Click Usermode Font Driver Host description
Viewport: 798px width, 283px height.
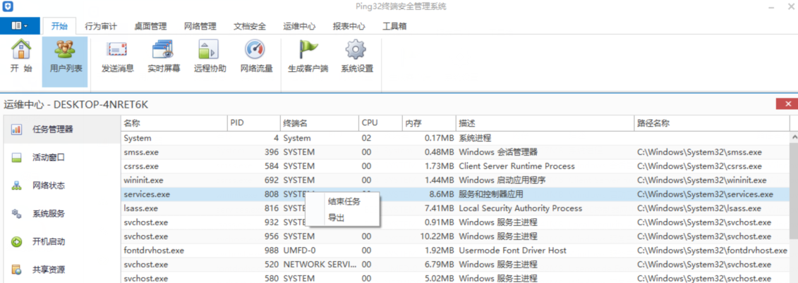tap(512, 250)
